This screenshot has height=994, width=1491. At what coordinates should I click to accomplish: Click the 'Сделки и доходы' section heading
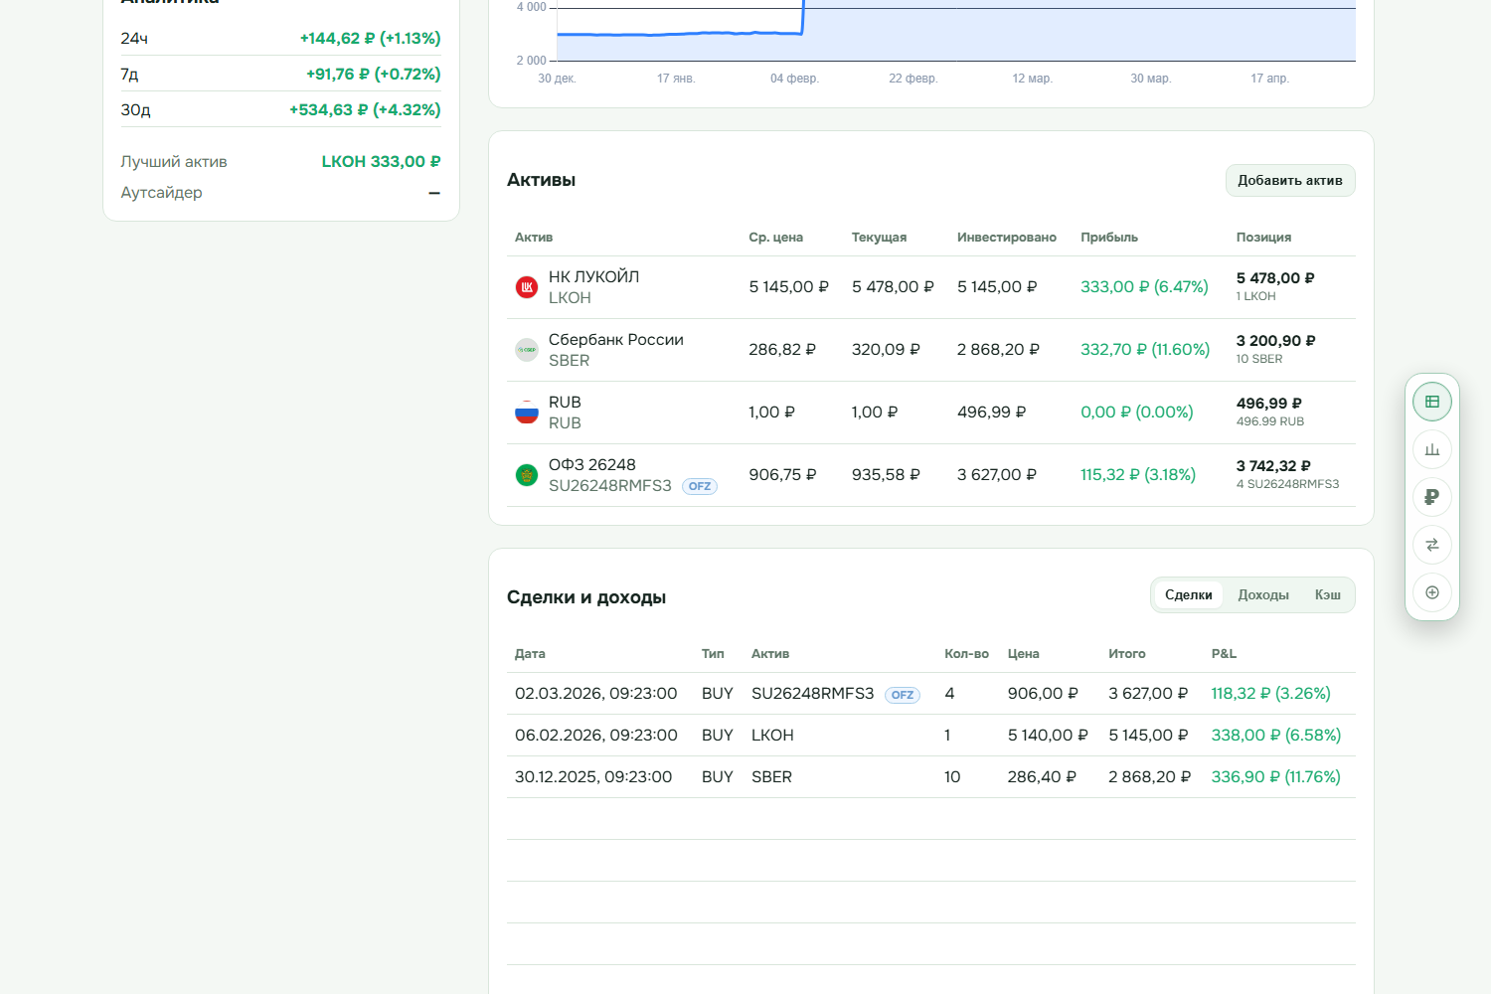(x=586, y=596)
